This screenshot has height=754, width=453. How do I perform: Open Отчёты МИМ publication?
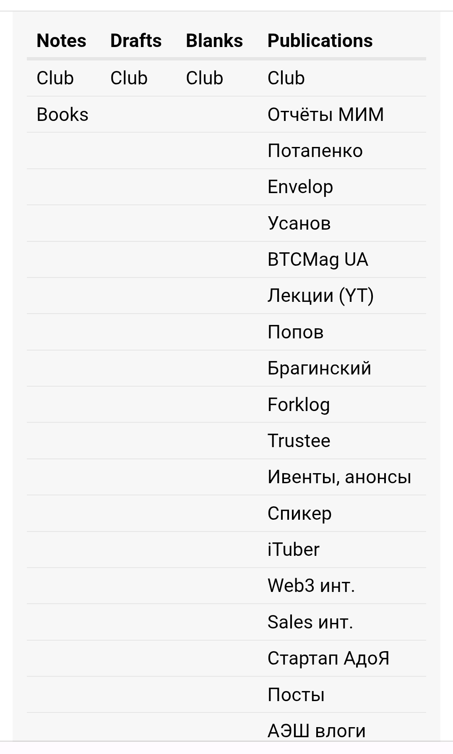tap(325, 115)
